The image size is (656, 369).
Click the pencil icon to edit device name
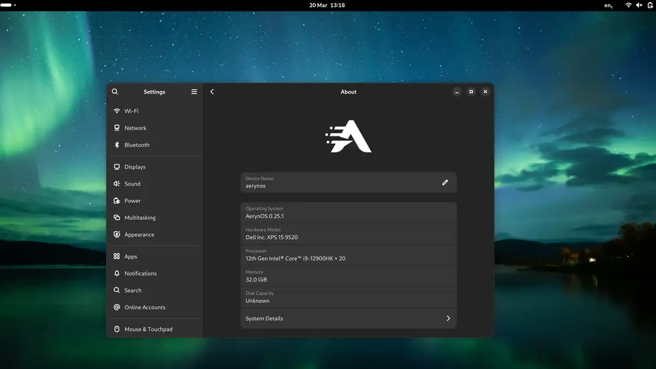pyautogui.click(x=445, y=183)
